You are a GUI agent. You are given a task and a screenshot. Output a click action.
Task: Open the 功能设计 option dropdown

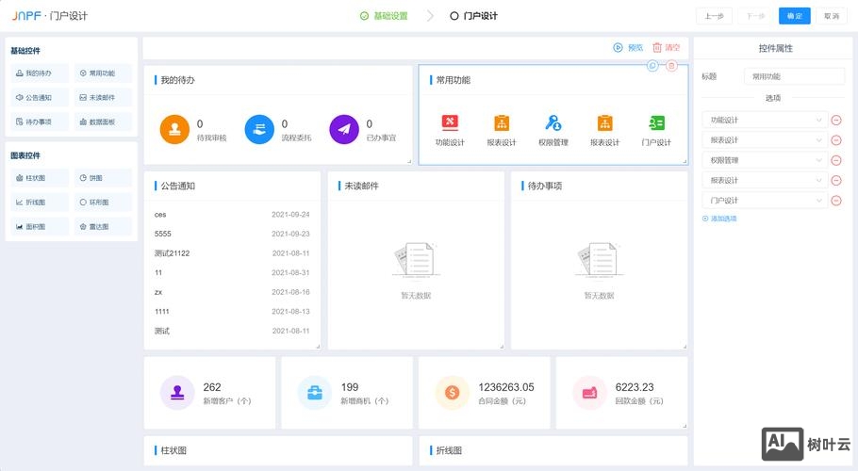tap(765, 121)
